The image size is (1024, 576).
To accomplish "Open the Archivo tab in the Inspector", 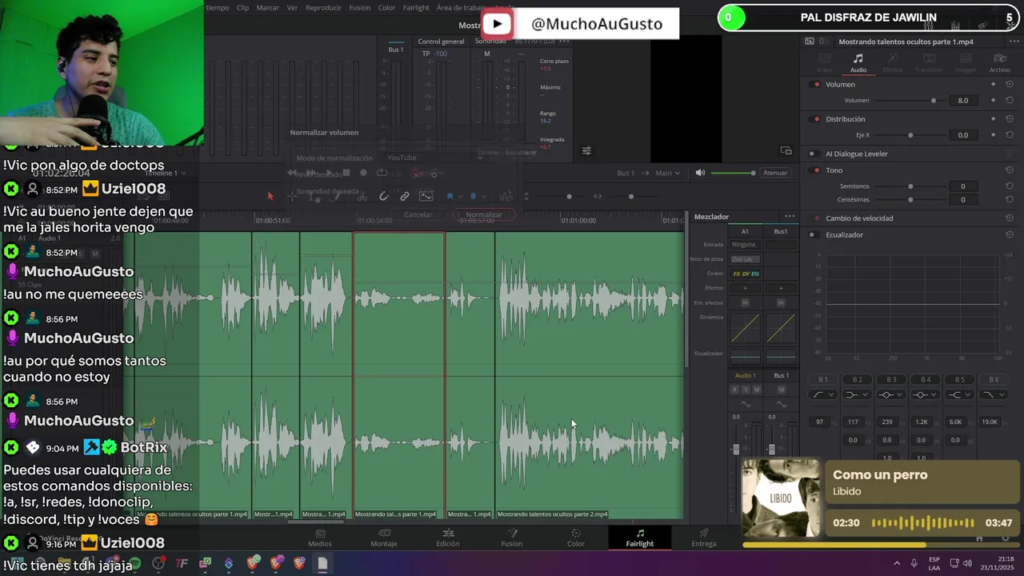I will point(999,62).
